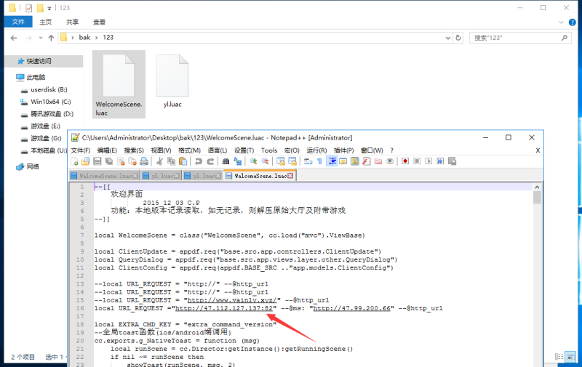582x367 pixels.
Task: Click the Save file toolbar icon
Action: tap(97, 161)
